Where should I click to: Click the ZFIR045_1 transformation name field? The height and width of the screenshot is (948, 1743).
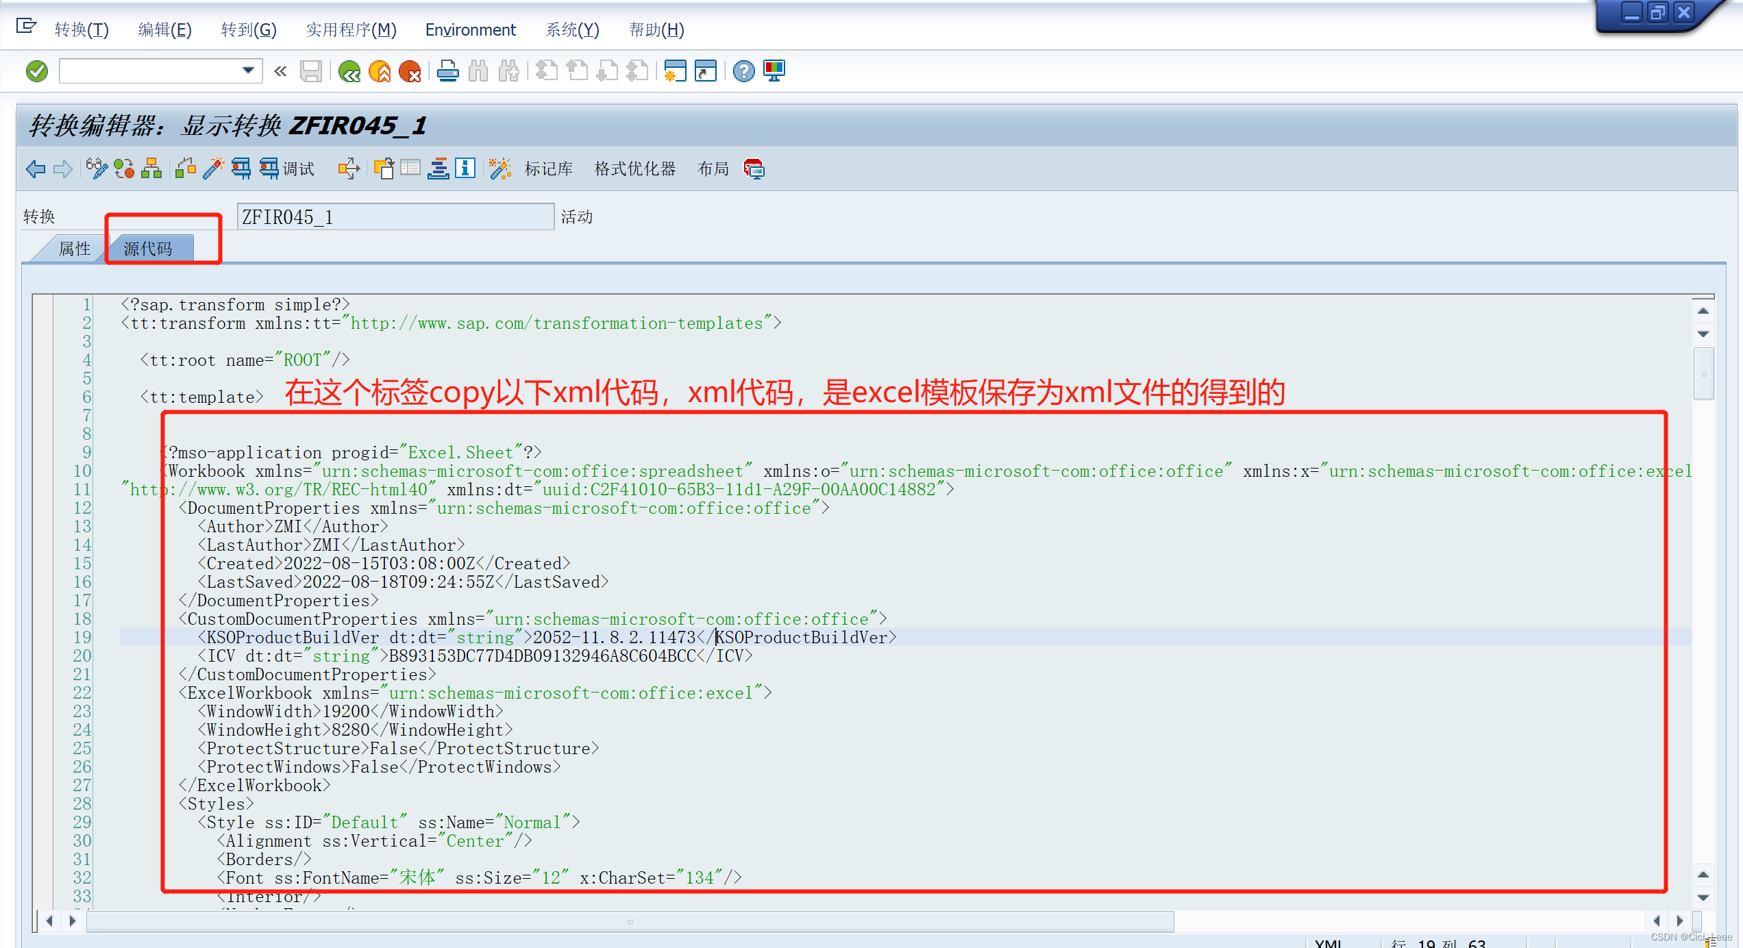tap(395, 216)
